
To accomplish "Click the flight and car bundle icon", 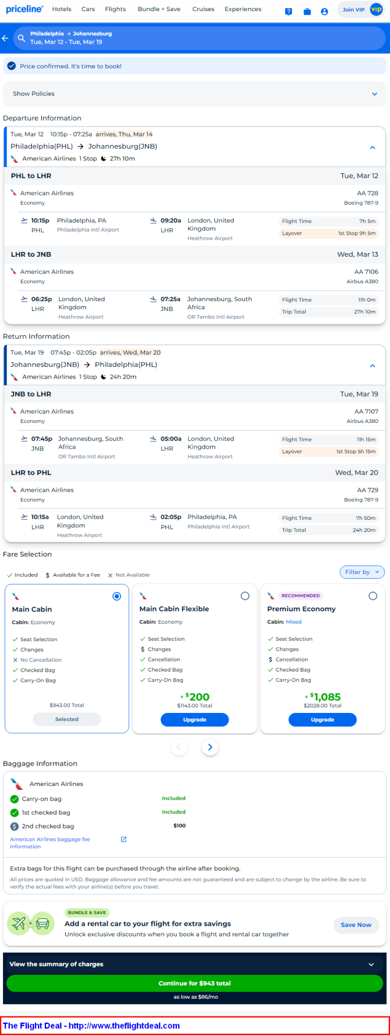I will [x=31, y=924].
